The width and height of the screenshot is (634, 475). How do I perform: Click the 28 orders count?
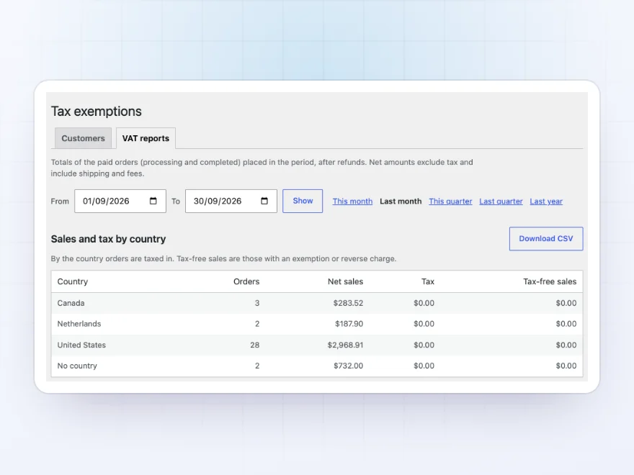pos(255,345)
